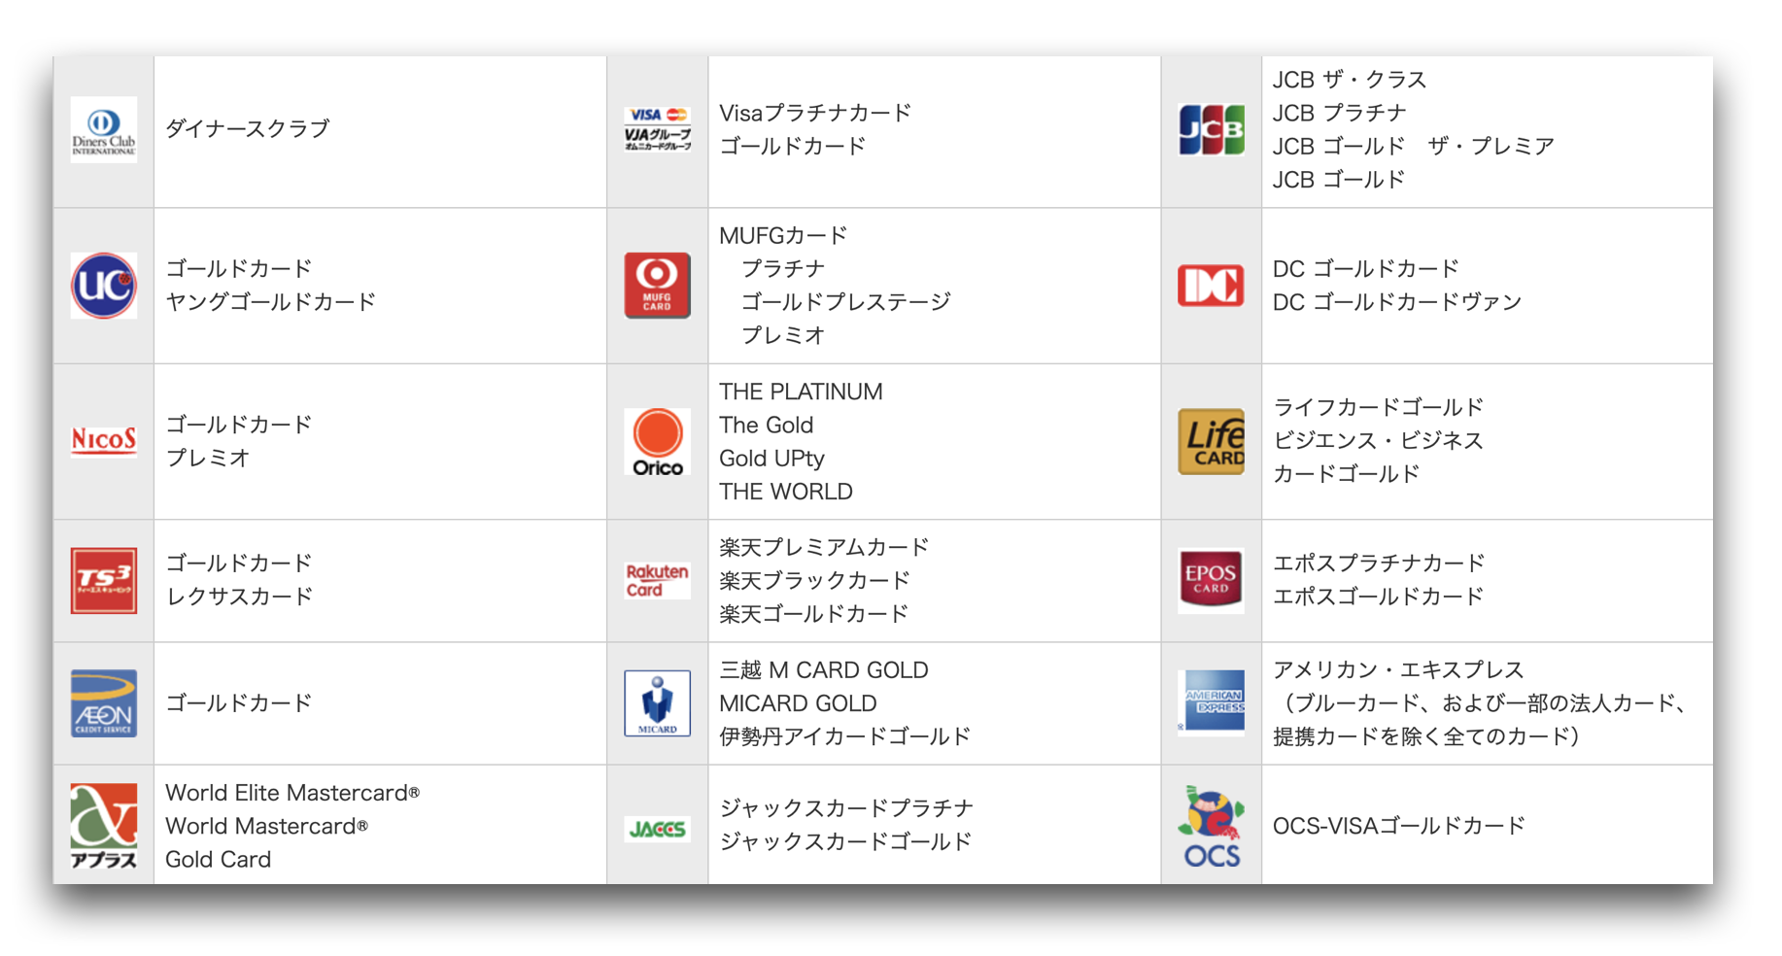Select ジャックスカードゴールド text
This screenshot has height=956, width=1782.
[845, 841]
